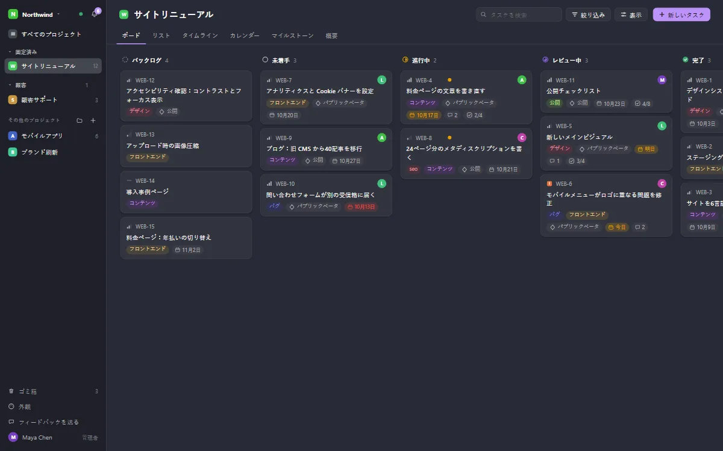The height and width of the screenshot is (451, 723).
Task: Open the 導入事例ページ task card
Action: point(186,192)
